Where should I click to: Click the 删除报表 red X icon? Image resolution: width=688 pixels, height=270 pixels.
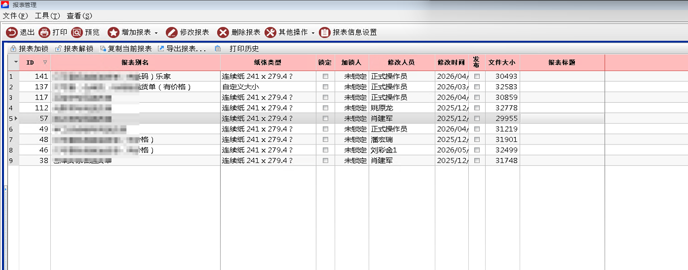click(x=223, y=32)
